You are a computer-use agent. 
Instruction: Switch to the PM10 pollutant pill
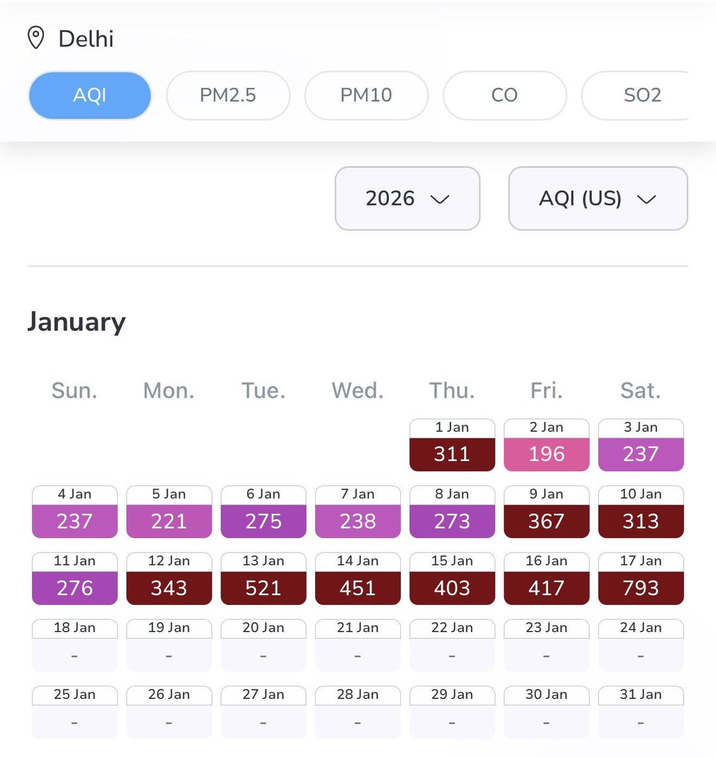click(x=366, y=95)
